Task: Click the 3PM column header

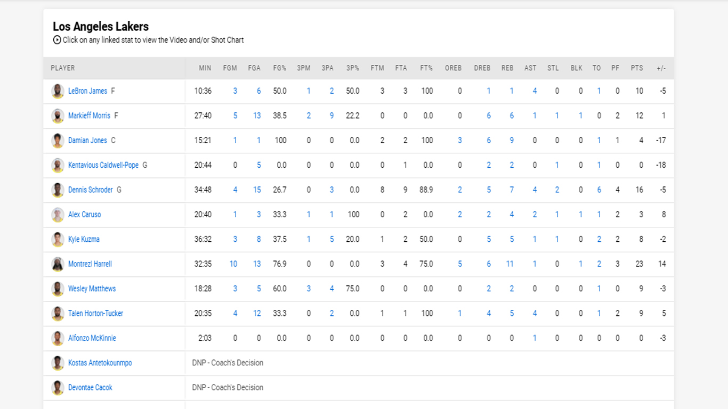Action: tap(304, 68)
